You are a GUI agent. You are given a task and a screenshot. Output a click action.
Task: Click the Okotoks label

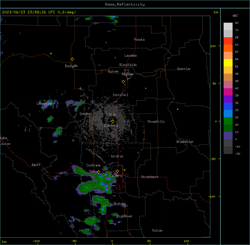119,204
